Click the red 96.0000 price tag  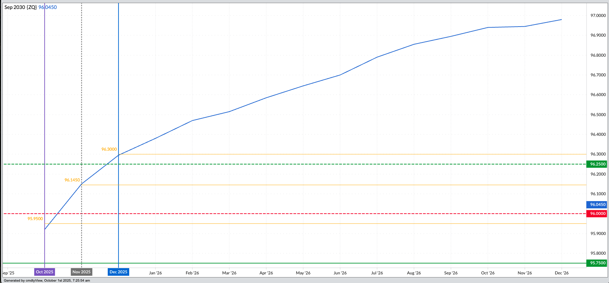coord(598,214)
